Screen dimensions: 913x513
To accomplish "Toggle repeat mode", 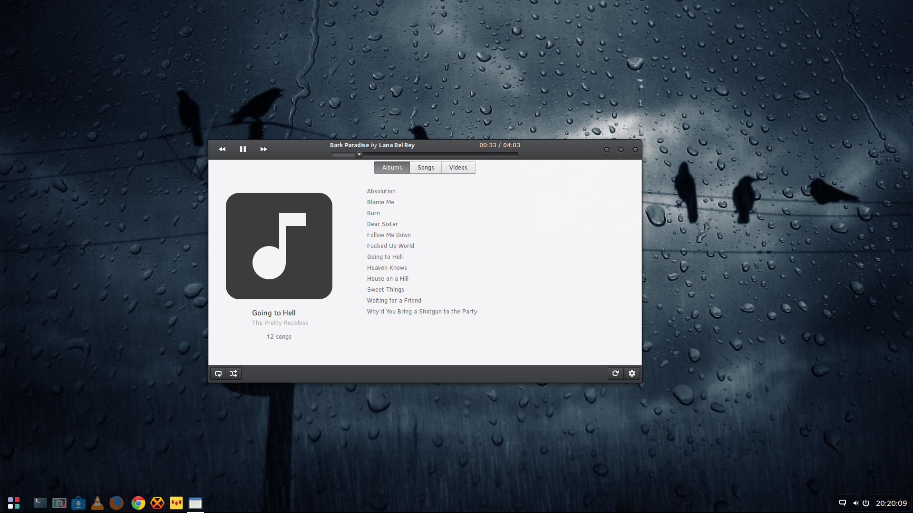I will click(218, 373).
